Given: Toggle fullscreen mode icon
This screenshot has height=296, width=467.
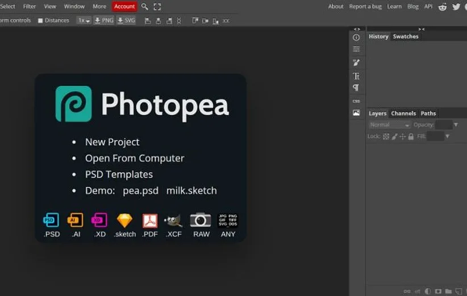Looking at the screenshot, I should 157,7.
